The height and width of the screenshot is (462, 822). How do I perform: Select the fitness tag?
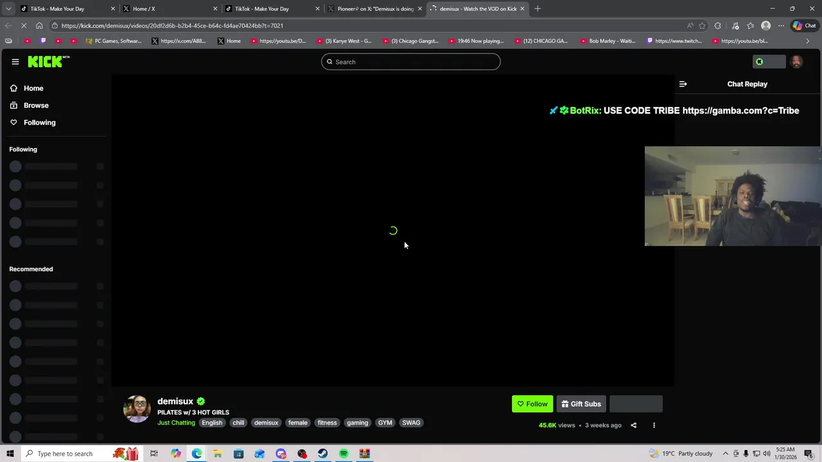click(x=327, y=423)
